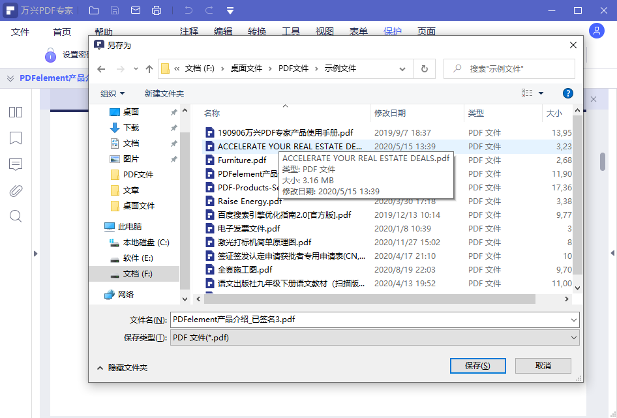617x418 pixels.
Task: Save the file with the 保存 button
Action: pyautogui.click(x=477, y=366)
